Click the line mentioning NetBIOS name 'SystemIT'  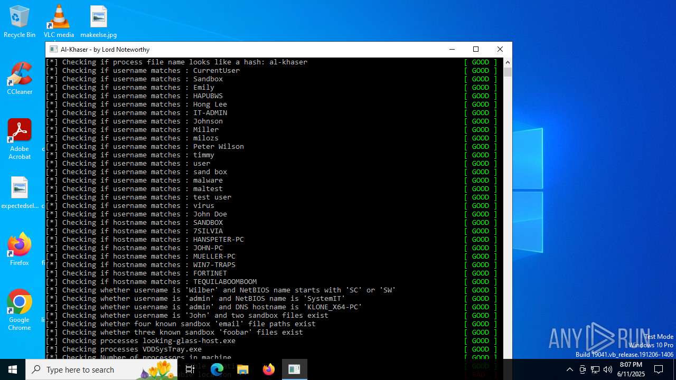195,299
